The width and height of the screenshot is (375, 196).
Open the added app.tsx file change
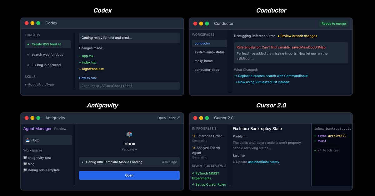pyautogui.click(x=86, y=56)
